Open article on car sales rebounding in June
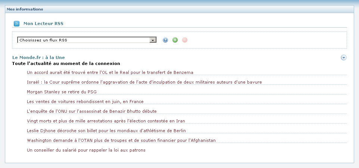 click(x=85, y=102)
